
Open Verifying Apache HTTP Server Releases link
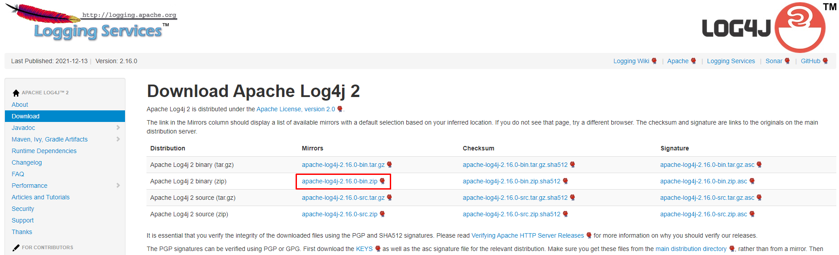click(528, 235)
